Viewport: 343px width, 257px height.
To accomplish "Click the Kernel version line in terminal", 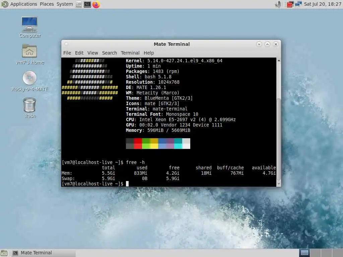I will [174, 61].
